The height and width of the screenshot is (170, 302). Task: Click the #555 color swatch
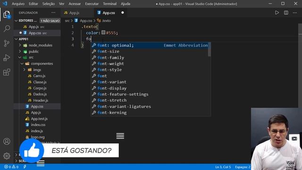tap(103, 33)
